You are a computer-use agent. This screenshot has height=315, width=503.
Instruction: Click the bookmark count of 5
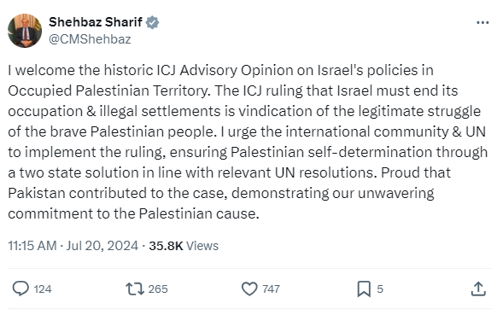(x=380, y=289)
